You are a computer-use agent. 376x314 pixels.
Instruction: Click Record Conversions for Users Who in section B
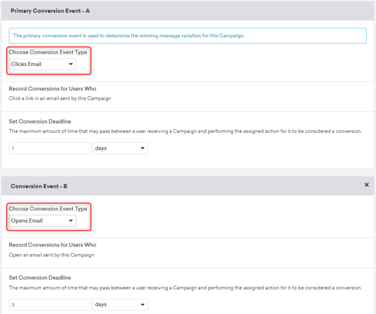point(52,245)
